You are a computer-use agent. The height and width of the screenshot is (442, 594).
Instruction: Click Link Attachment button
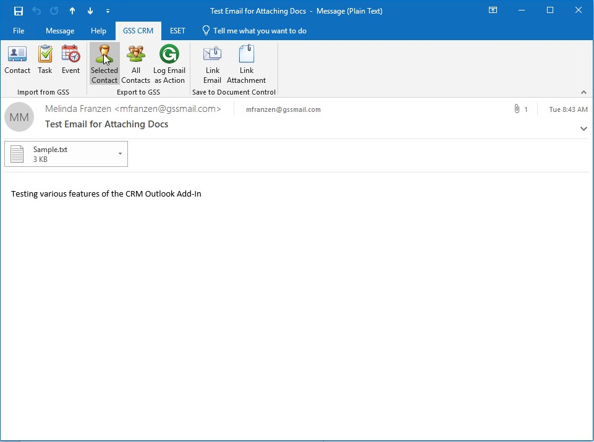[x=246, y=64]
